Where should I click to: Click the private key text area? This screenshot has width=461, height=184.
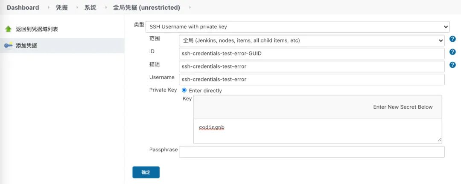[317, 131]
